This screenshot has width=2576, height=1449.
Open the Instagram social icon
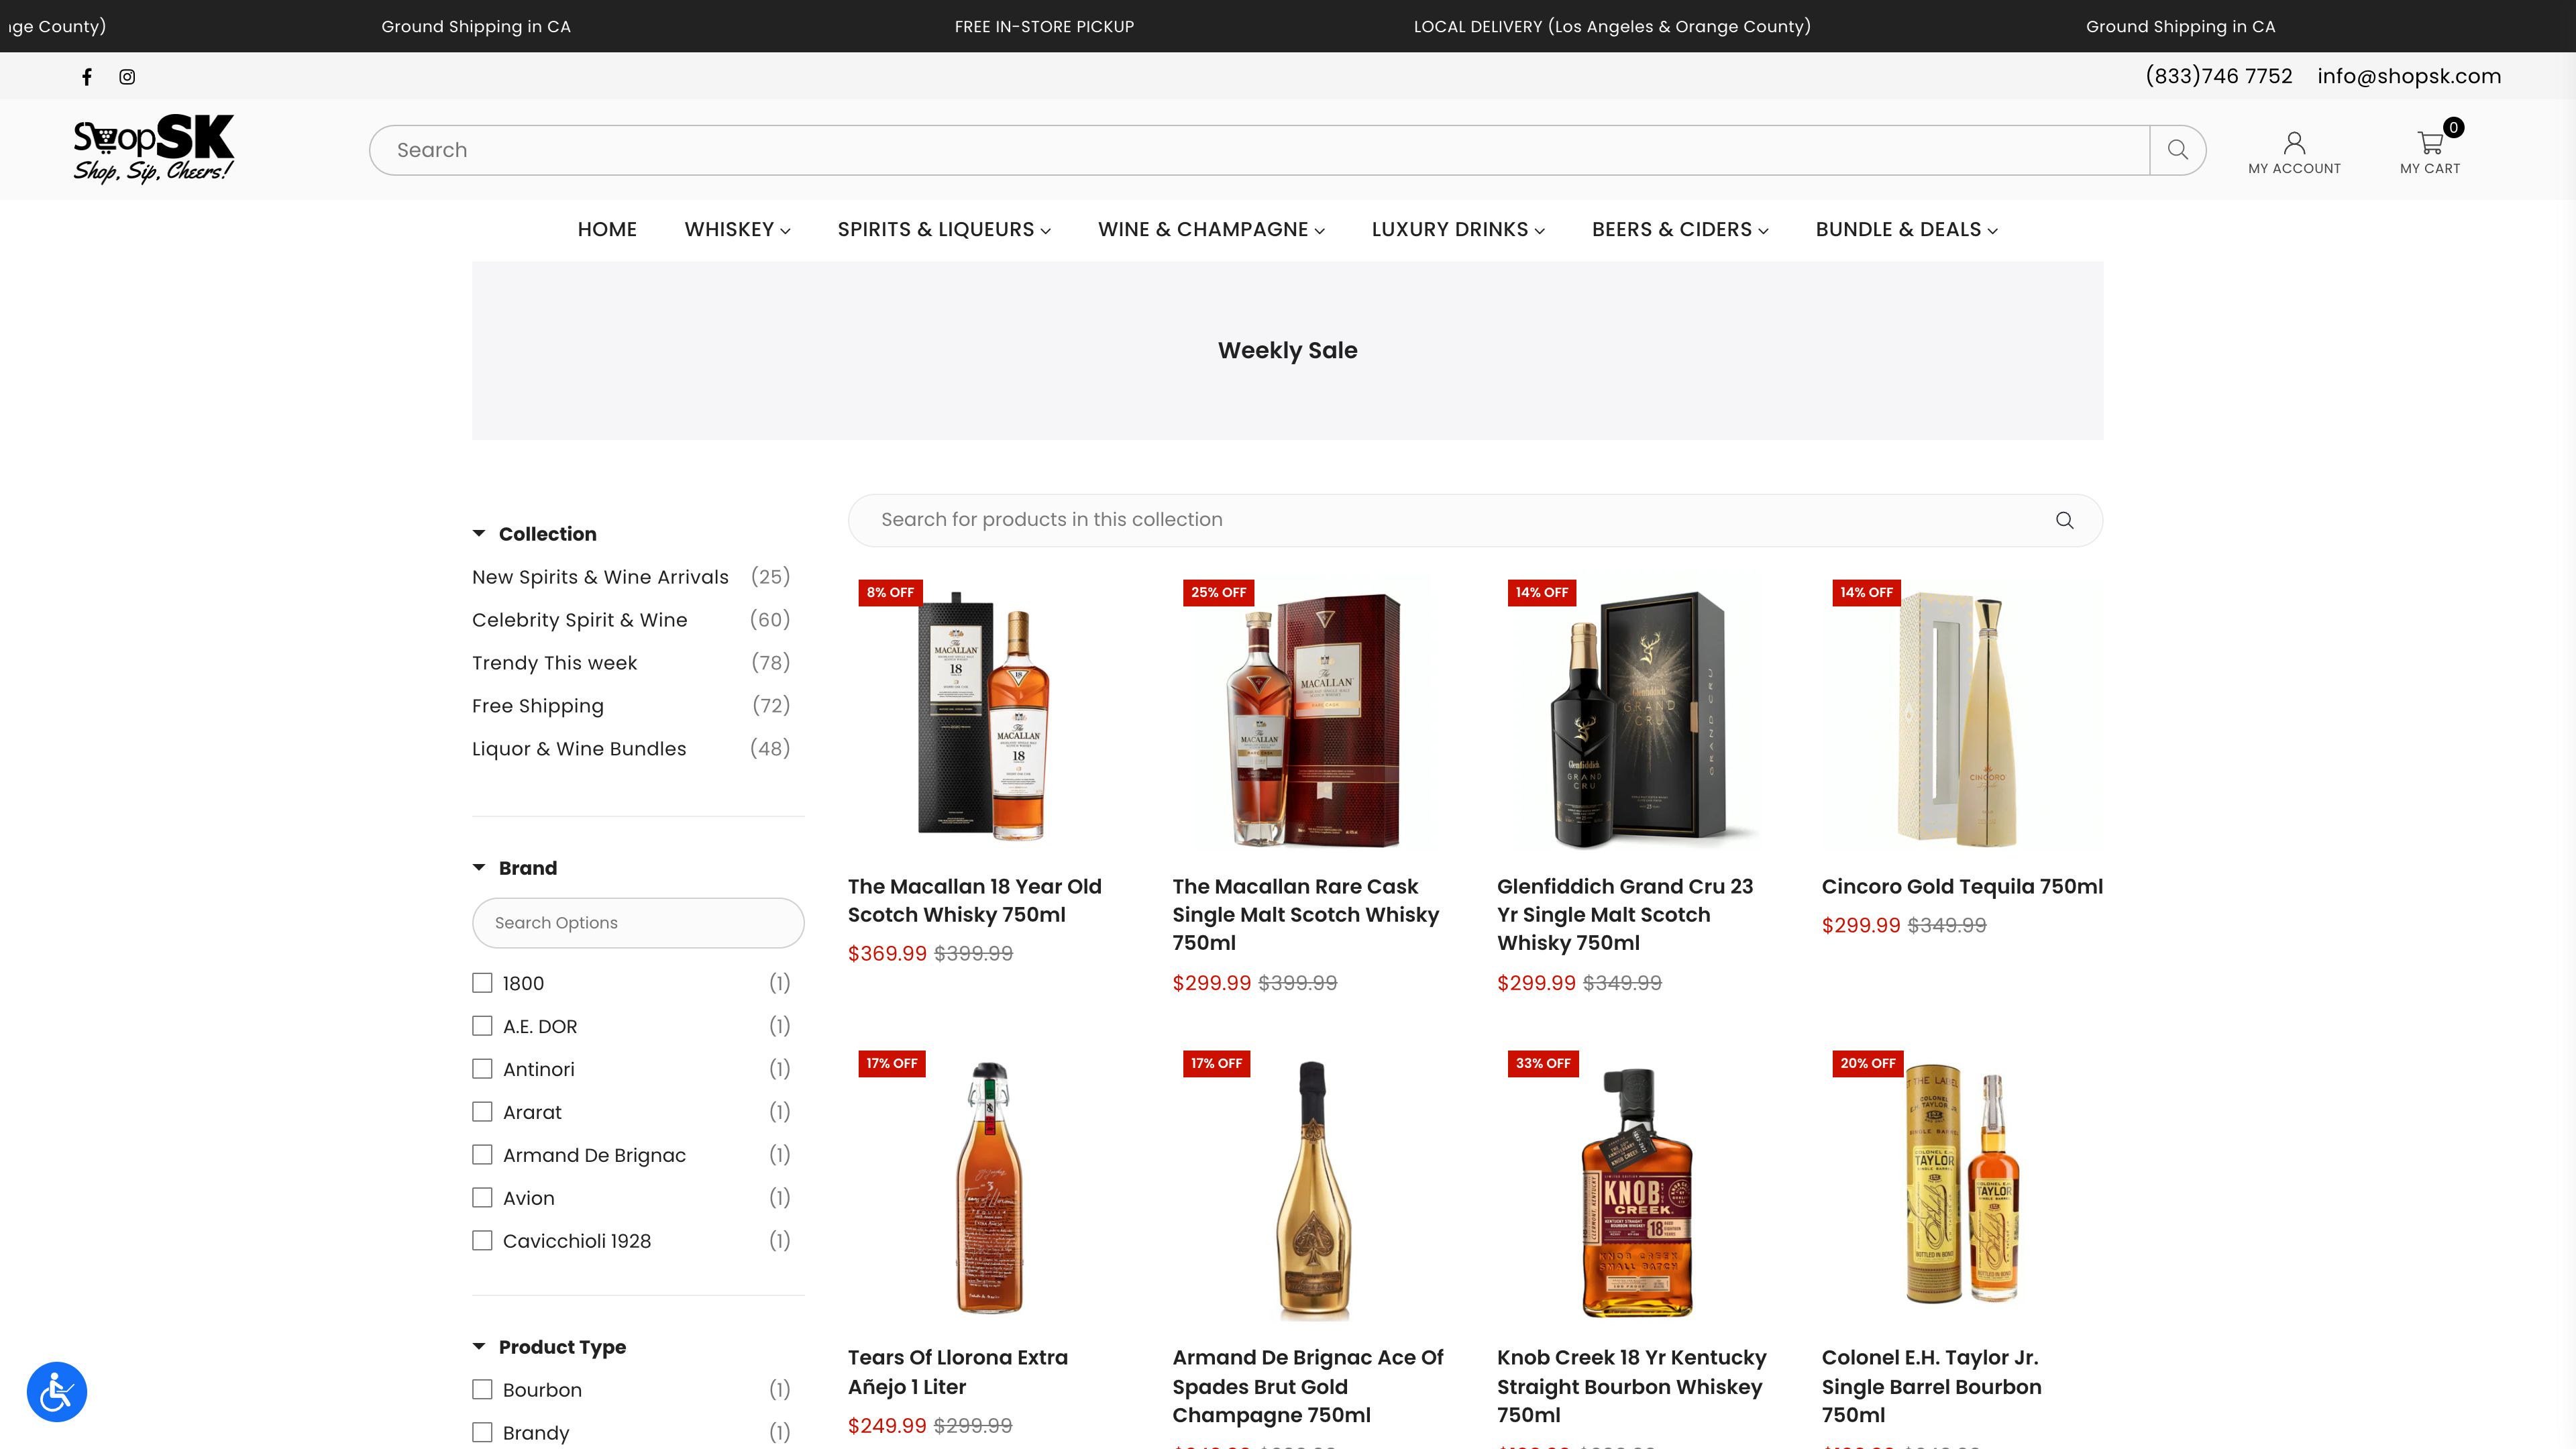tap(127, 76)
